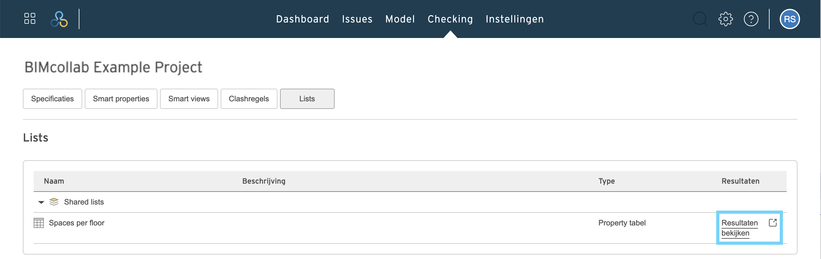Click the Lists section heading
The image size is (821, 259).
click(36, 138)
